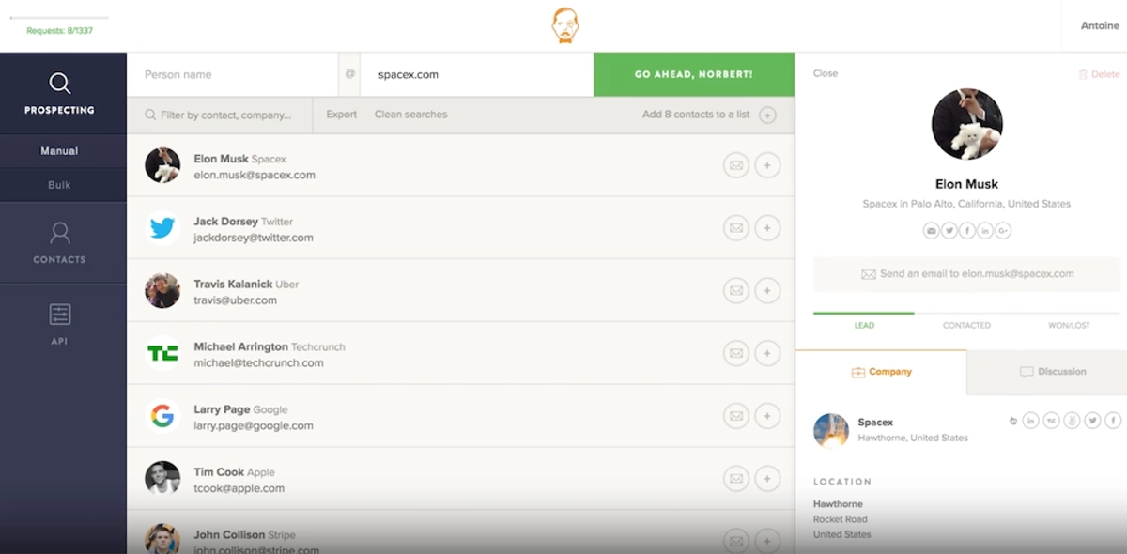Add Elon Musk to a list with plus icon
The width and height of the screenshot is (1127, 554).
tap(767, 165)
